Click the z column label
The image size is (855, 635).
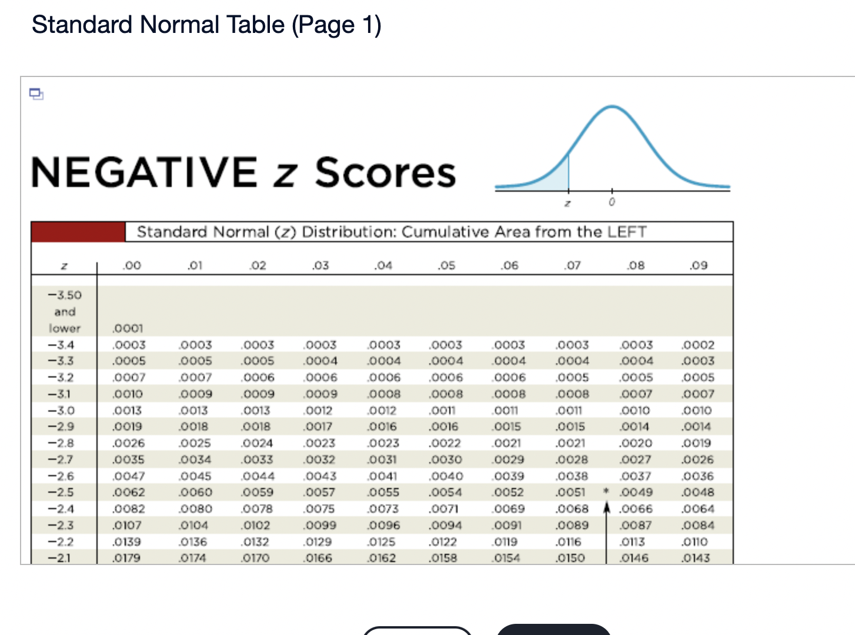click(64, 265)
